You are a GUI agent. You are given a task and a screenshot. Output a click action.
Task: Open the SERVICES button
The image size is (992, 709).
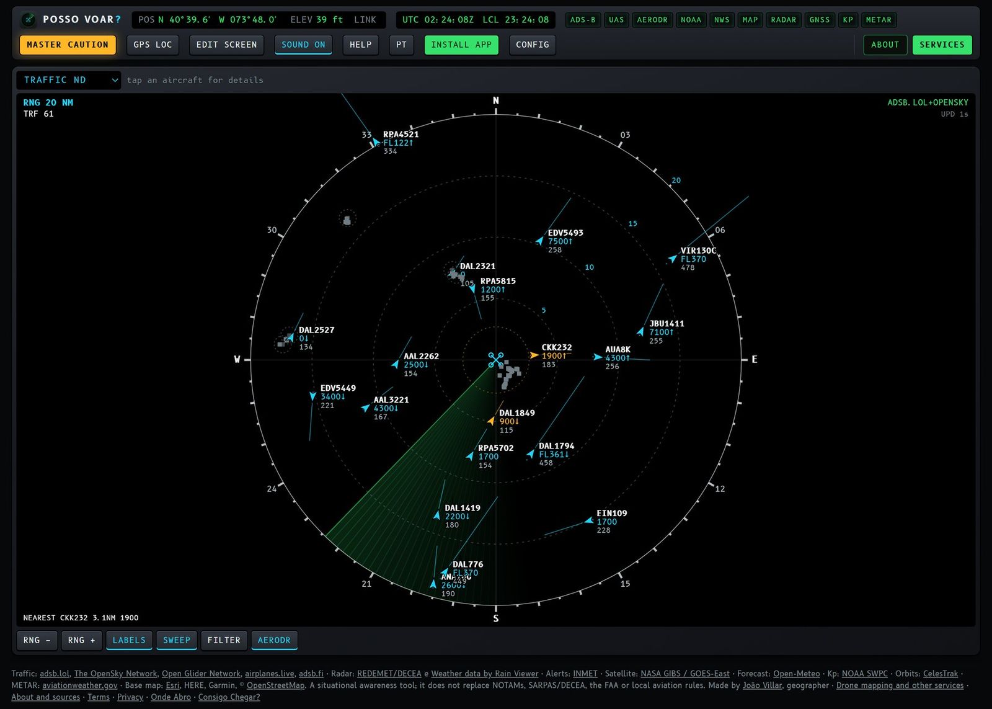[x=942, y=45]
